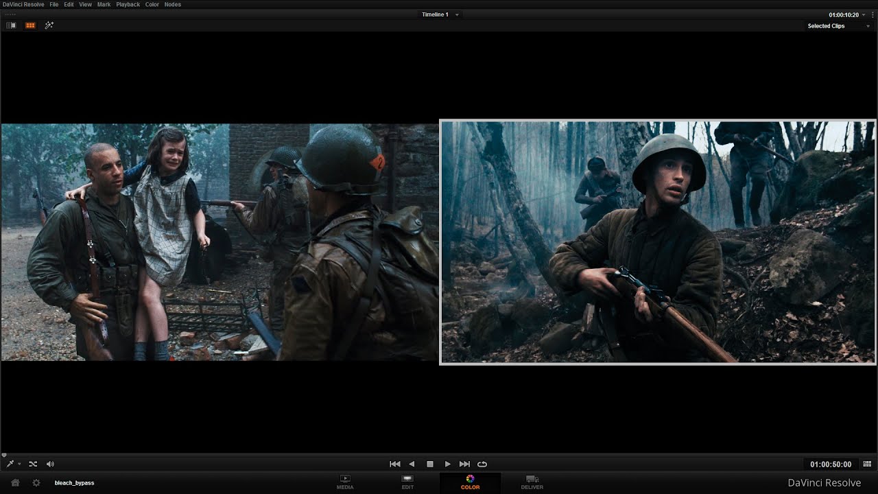Switch to the Media page
Image resolution: width=878 pixels, height=494 pixels.
click(x=345, y=482)
